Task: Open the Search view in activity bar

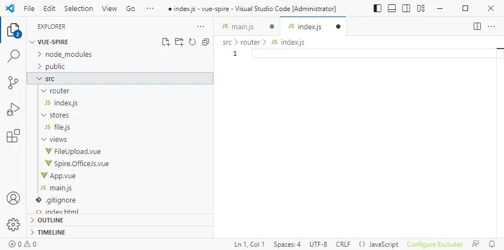Action: coord(13,56)
